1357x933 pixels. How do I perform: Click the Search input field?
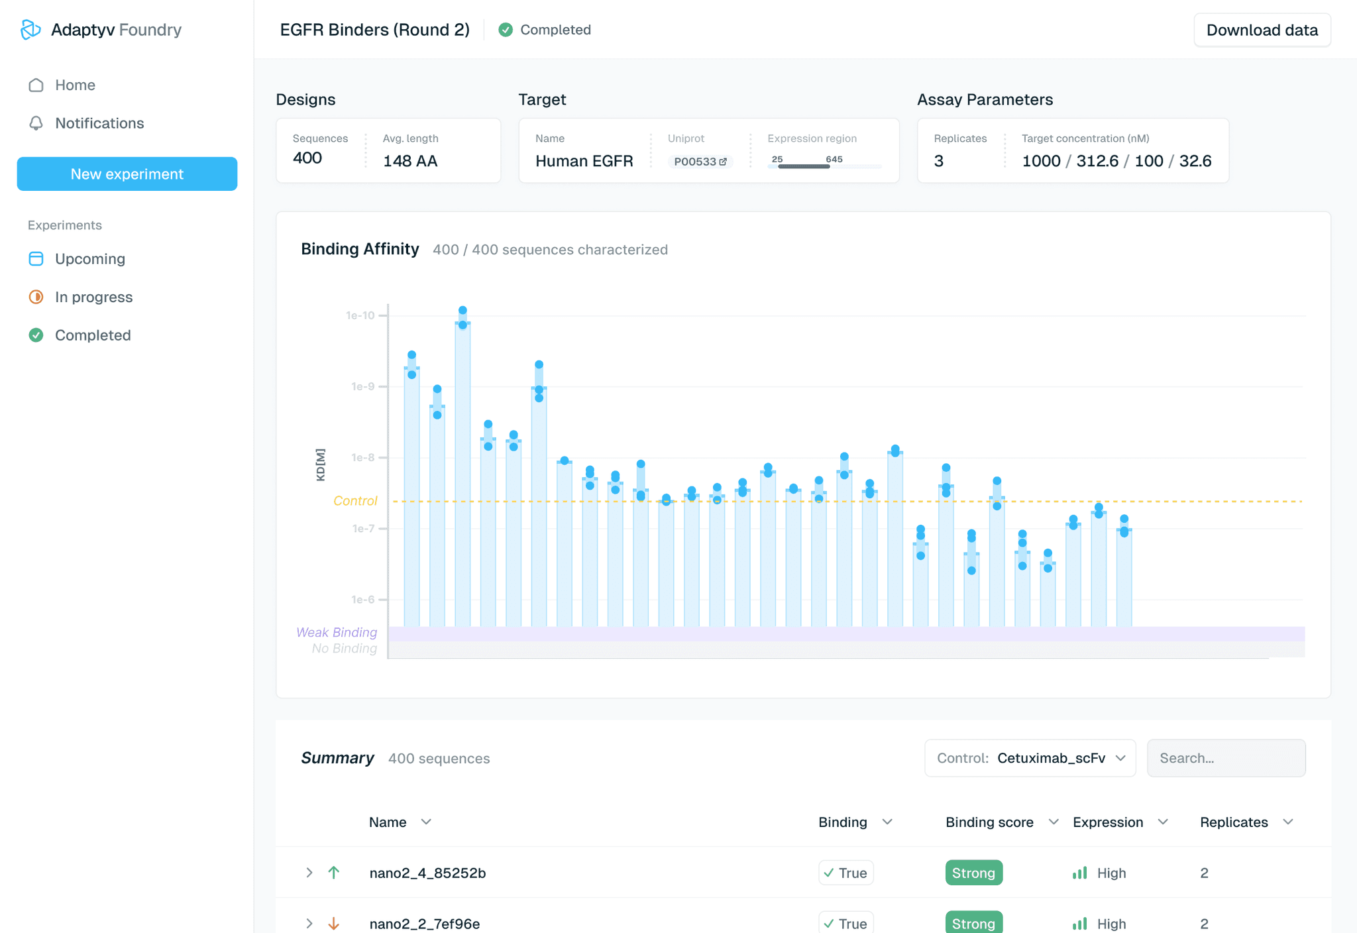1226,758
